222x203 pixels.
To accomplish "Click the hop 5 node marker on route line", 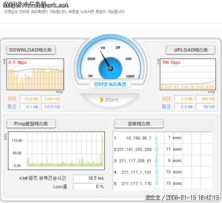I will point(157,183).
